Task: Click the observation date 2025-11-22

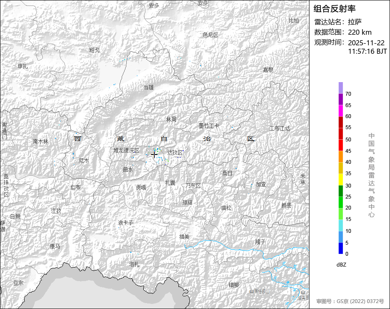Action: 366,43
